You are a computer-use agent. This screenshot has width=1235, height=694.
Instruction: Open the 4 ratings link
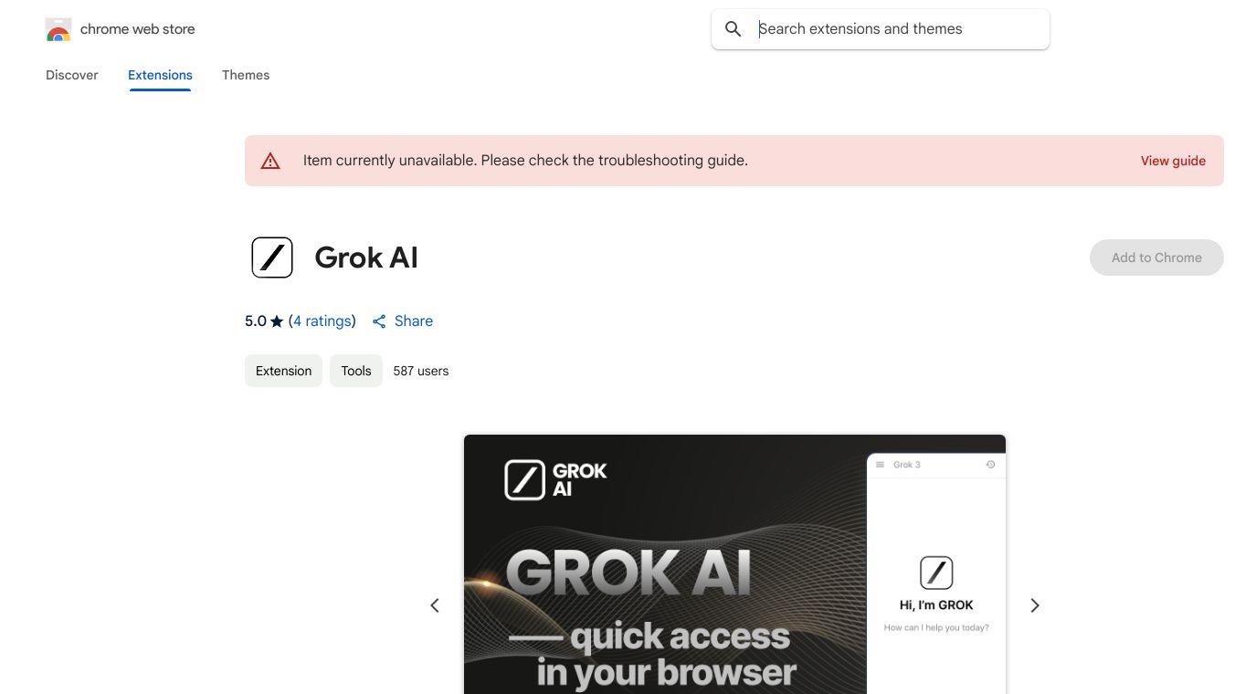coord(322,321)
